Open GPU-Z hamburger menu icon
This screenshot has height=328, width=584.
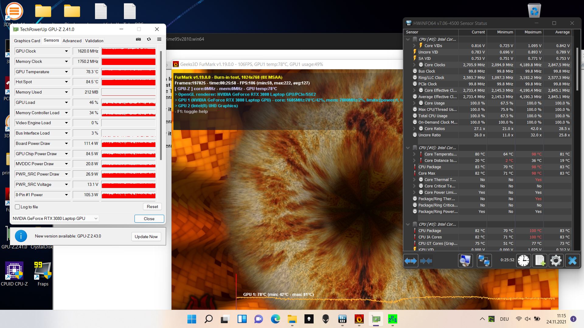pyautogui.click(x=159, y=39)
